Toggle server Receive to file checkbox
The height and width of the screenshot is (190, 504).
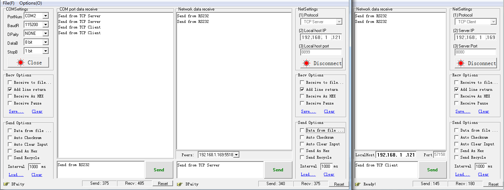point(302,82)
